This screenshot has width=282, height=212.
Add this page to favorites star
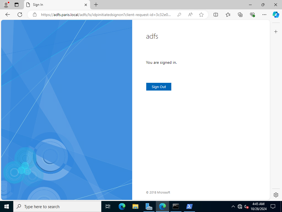tap(201, 15)
